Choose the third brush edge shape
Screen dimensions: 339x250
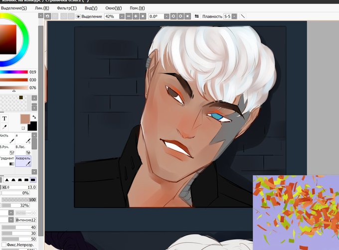20,180
